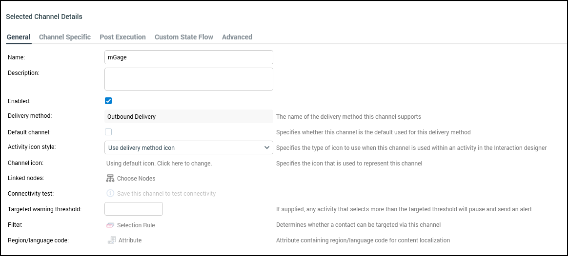Select the Advanced tab
The width and height of the screenshot is (568, 256).
point(237,37)
